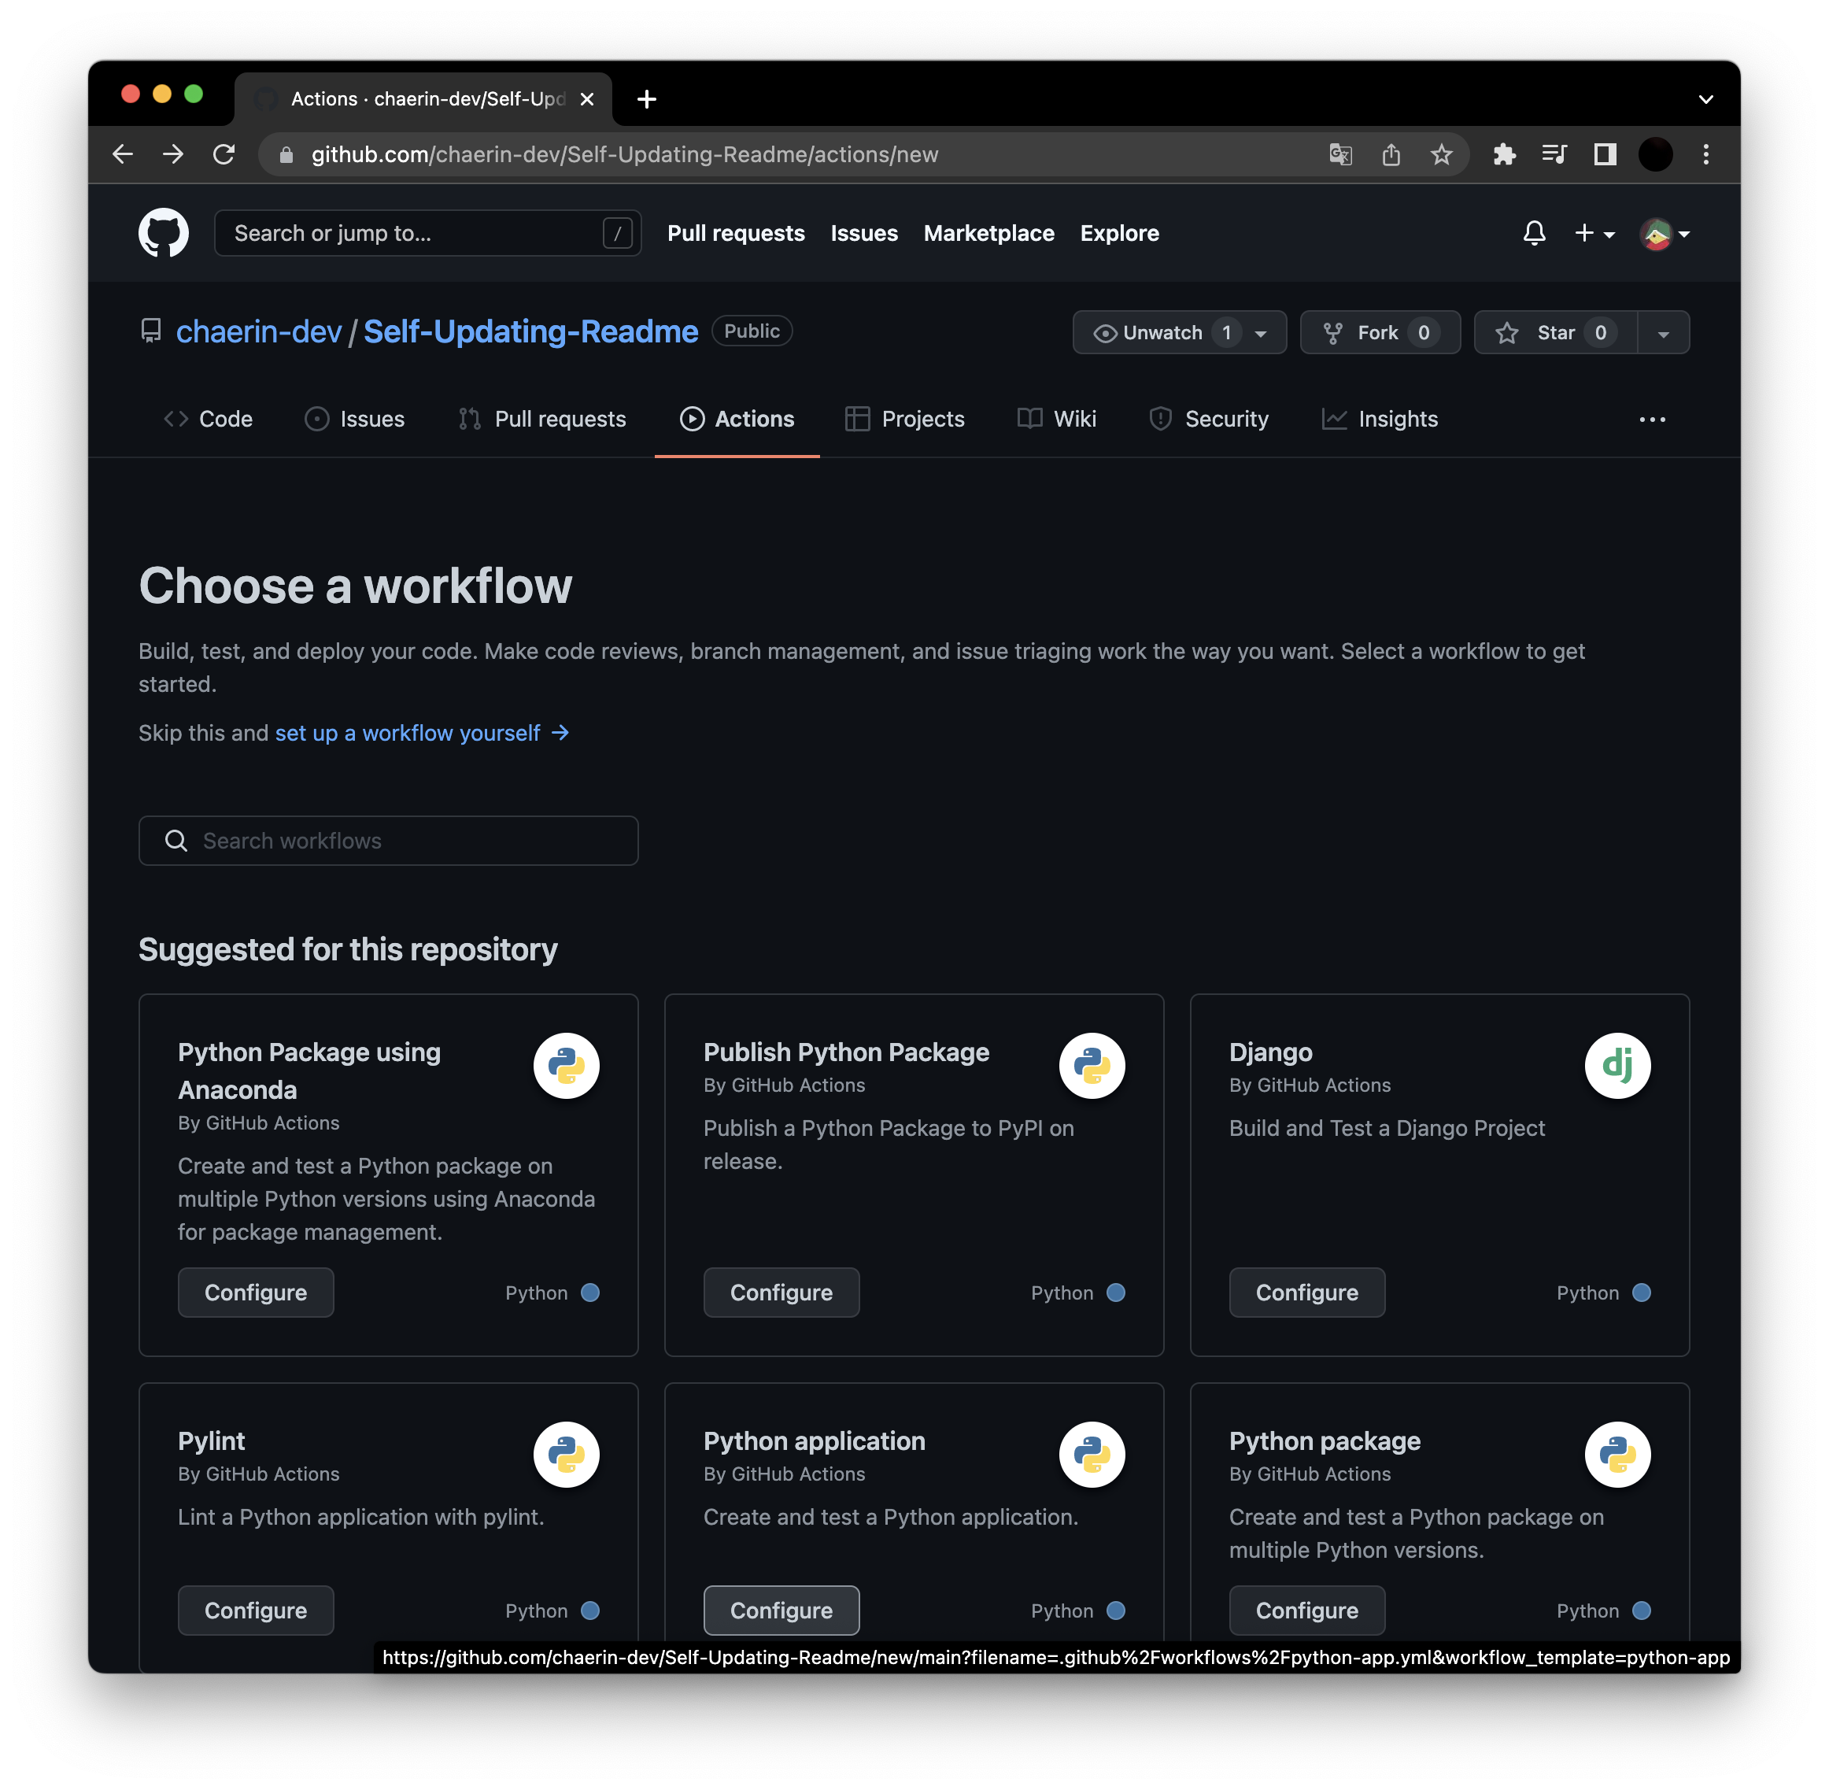Viewport: 1829px width, 1790px height.
Task: Star the Self-Updating-Readme repository
Action: pyautogui.click(x=1555, y=333)
